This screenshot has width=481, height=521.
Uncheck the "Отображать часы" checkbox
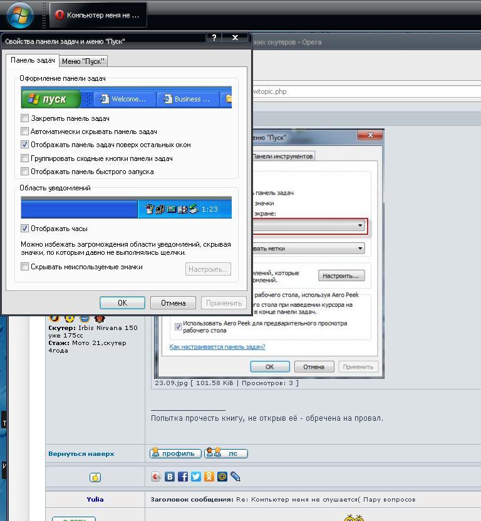click(x=25, y=229)
